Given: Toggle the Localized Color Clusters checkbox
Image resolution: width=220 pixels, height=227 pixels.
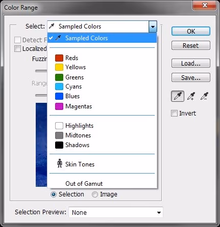Looking at the screenshot, I should [x=17, y=49].
